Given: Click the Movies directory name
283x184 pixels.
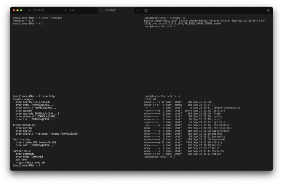Looking at the screenshot, I should (216, 145).
